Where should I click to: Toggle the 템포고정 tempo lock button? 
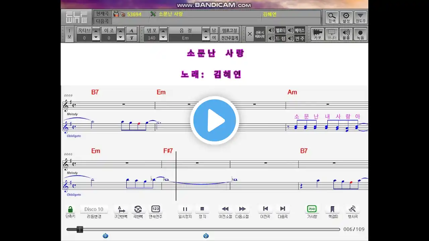(230, 30)
